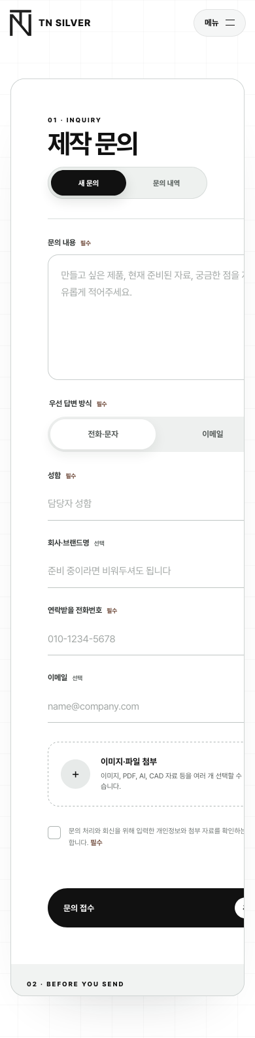The image size is (255, 1038).
Task: Click the TN SILVER brand text link
Action: click(x=65, y=23)
